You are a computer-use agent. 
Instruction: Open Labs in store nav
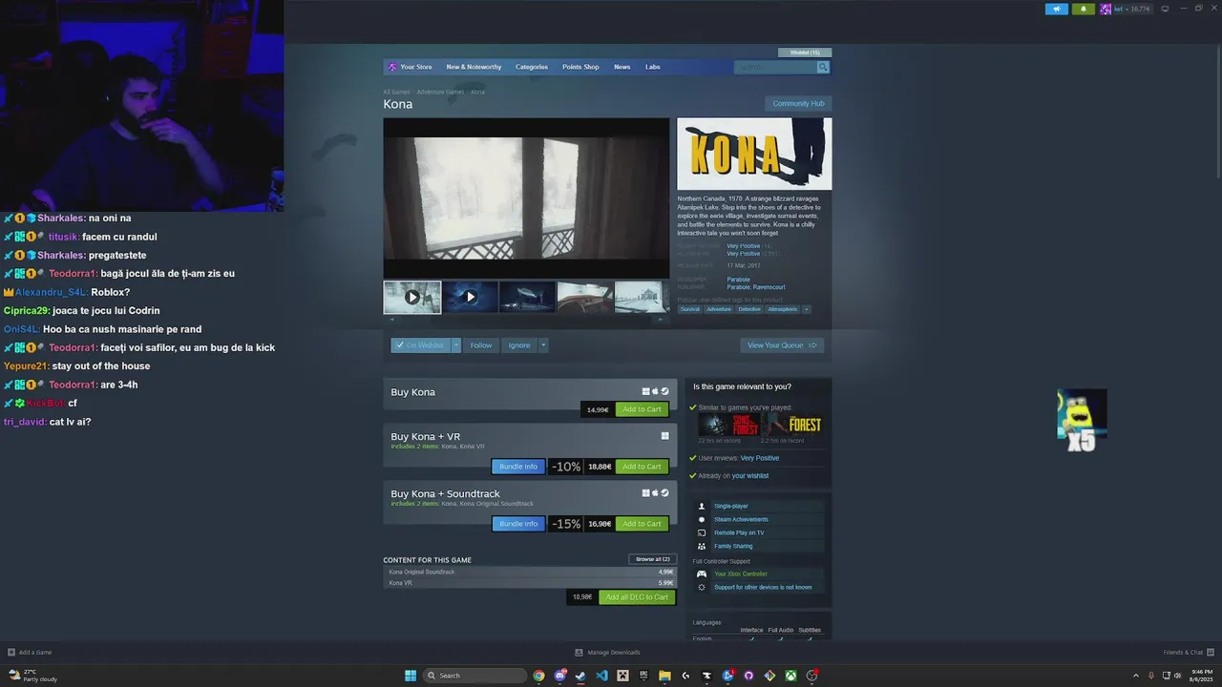652,67
